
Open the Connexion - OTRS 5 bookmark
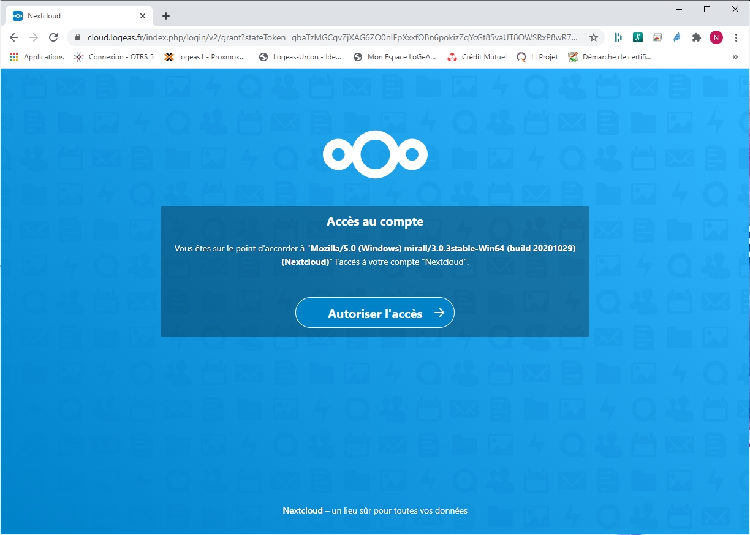point(114,57)
